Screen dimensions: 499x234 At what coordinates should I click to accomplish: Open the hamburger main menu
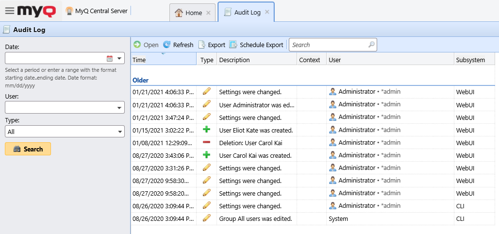click(9, 11)
